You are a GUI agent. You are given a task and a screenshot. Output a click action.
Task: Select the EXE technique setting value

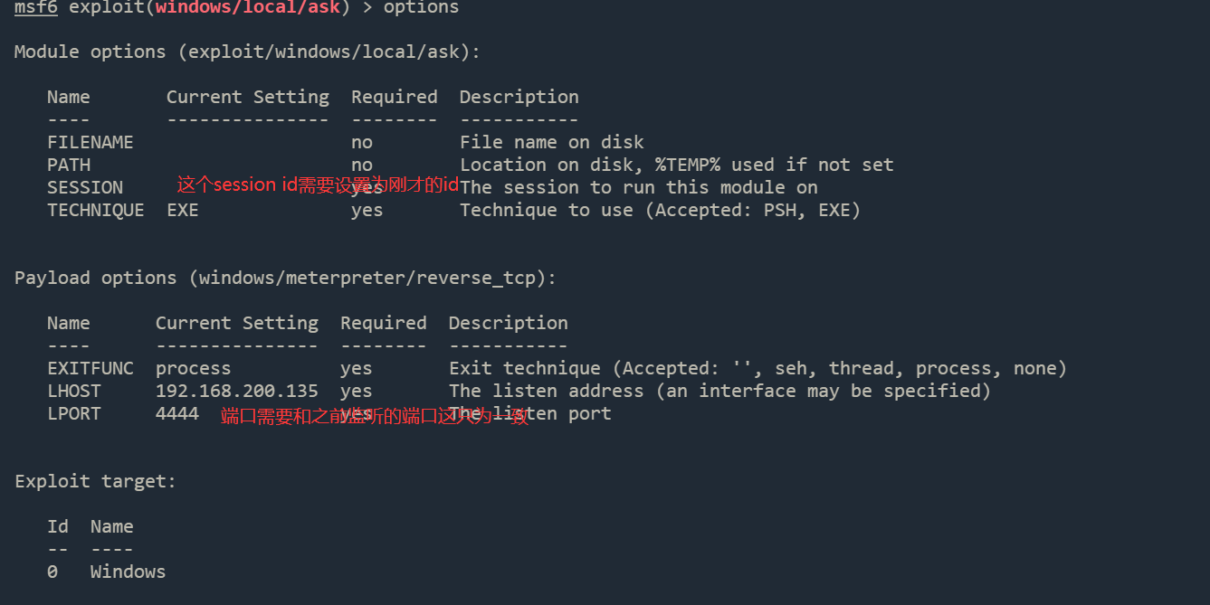pos(183,210)
